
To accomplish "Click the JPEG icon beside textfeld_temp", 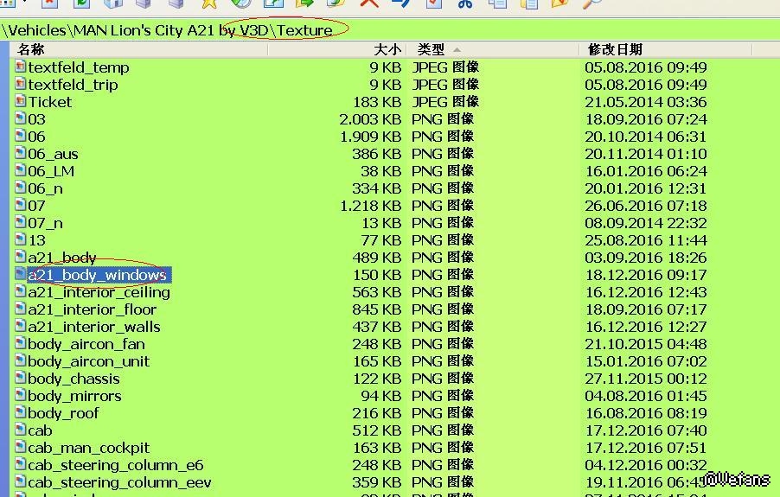I will click(x=21, y=66).
